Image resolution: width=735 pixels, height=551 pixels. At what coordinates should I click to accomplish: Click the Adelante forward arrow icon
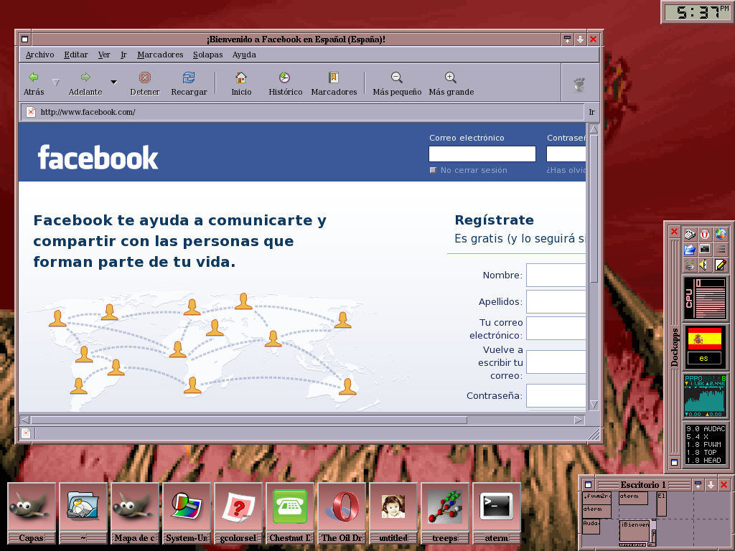(85, 77)
